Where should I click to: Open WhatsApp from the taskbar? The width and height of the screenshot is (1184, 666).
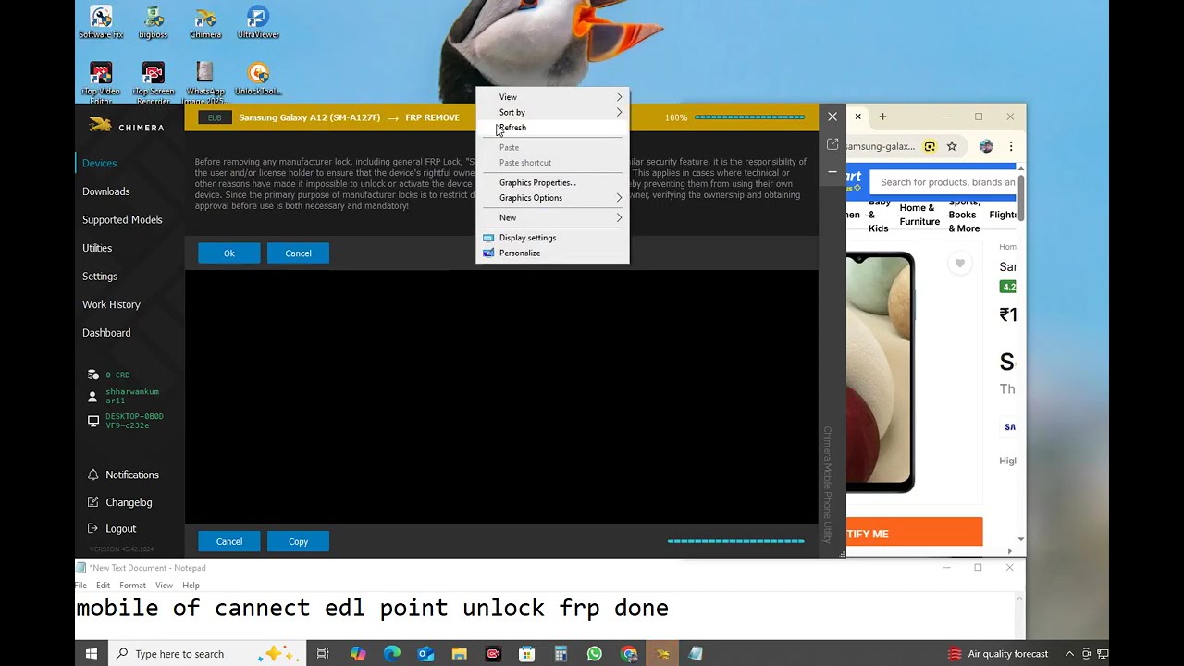click(594, 654)
